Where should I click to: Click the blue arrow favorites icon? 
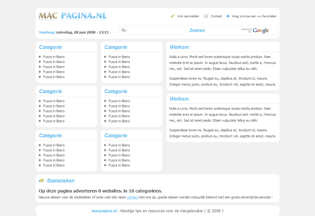point(228,16)
